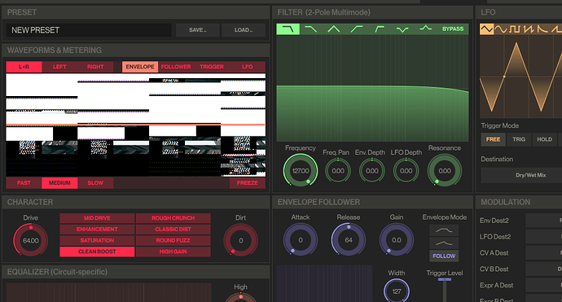Select ENHANCEMENT character circuit

[x=97, y=229]
